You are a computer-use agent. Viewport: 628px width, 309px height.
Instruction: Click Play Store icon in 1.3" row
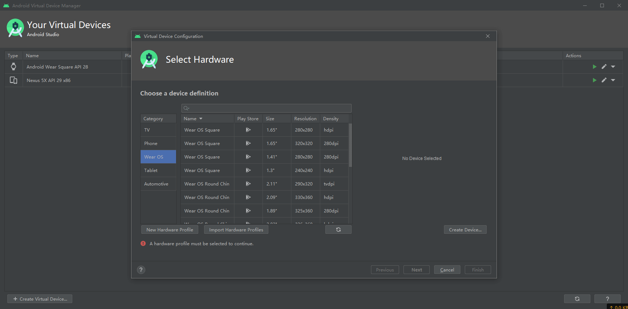[248, 170]
